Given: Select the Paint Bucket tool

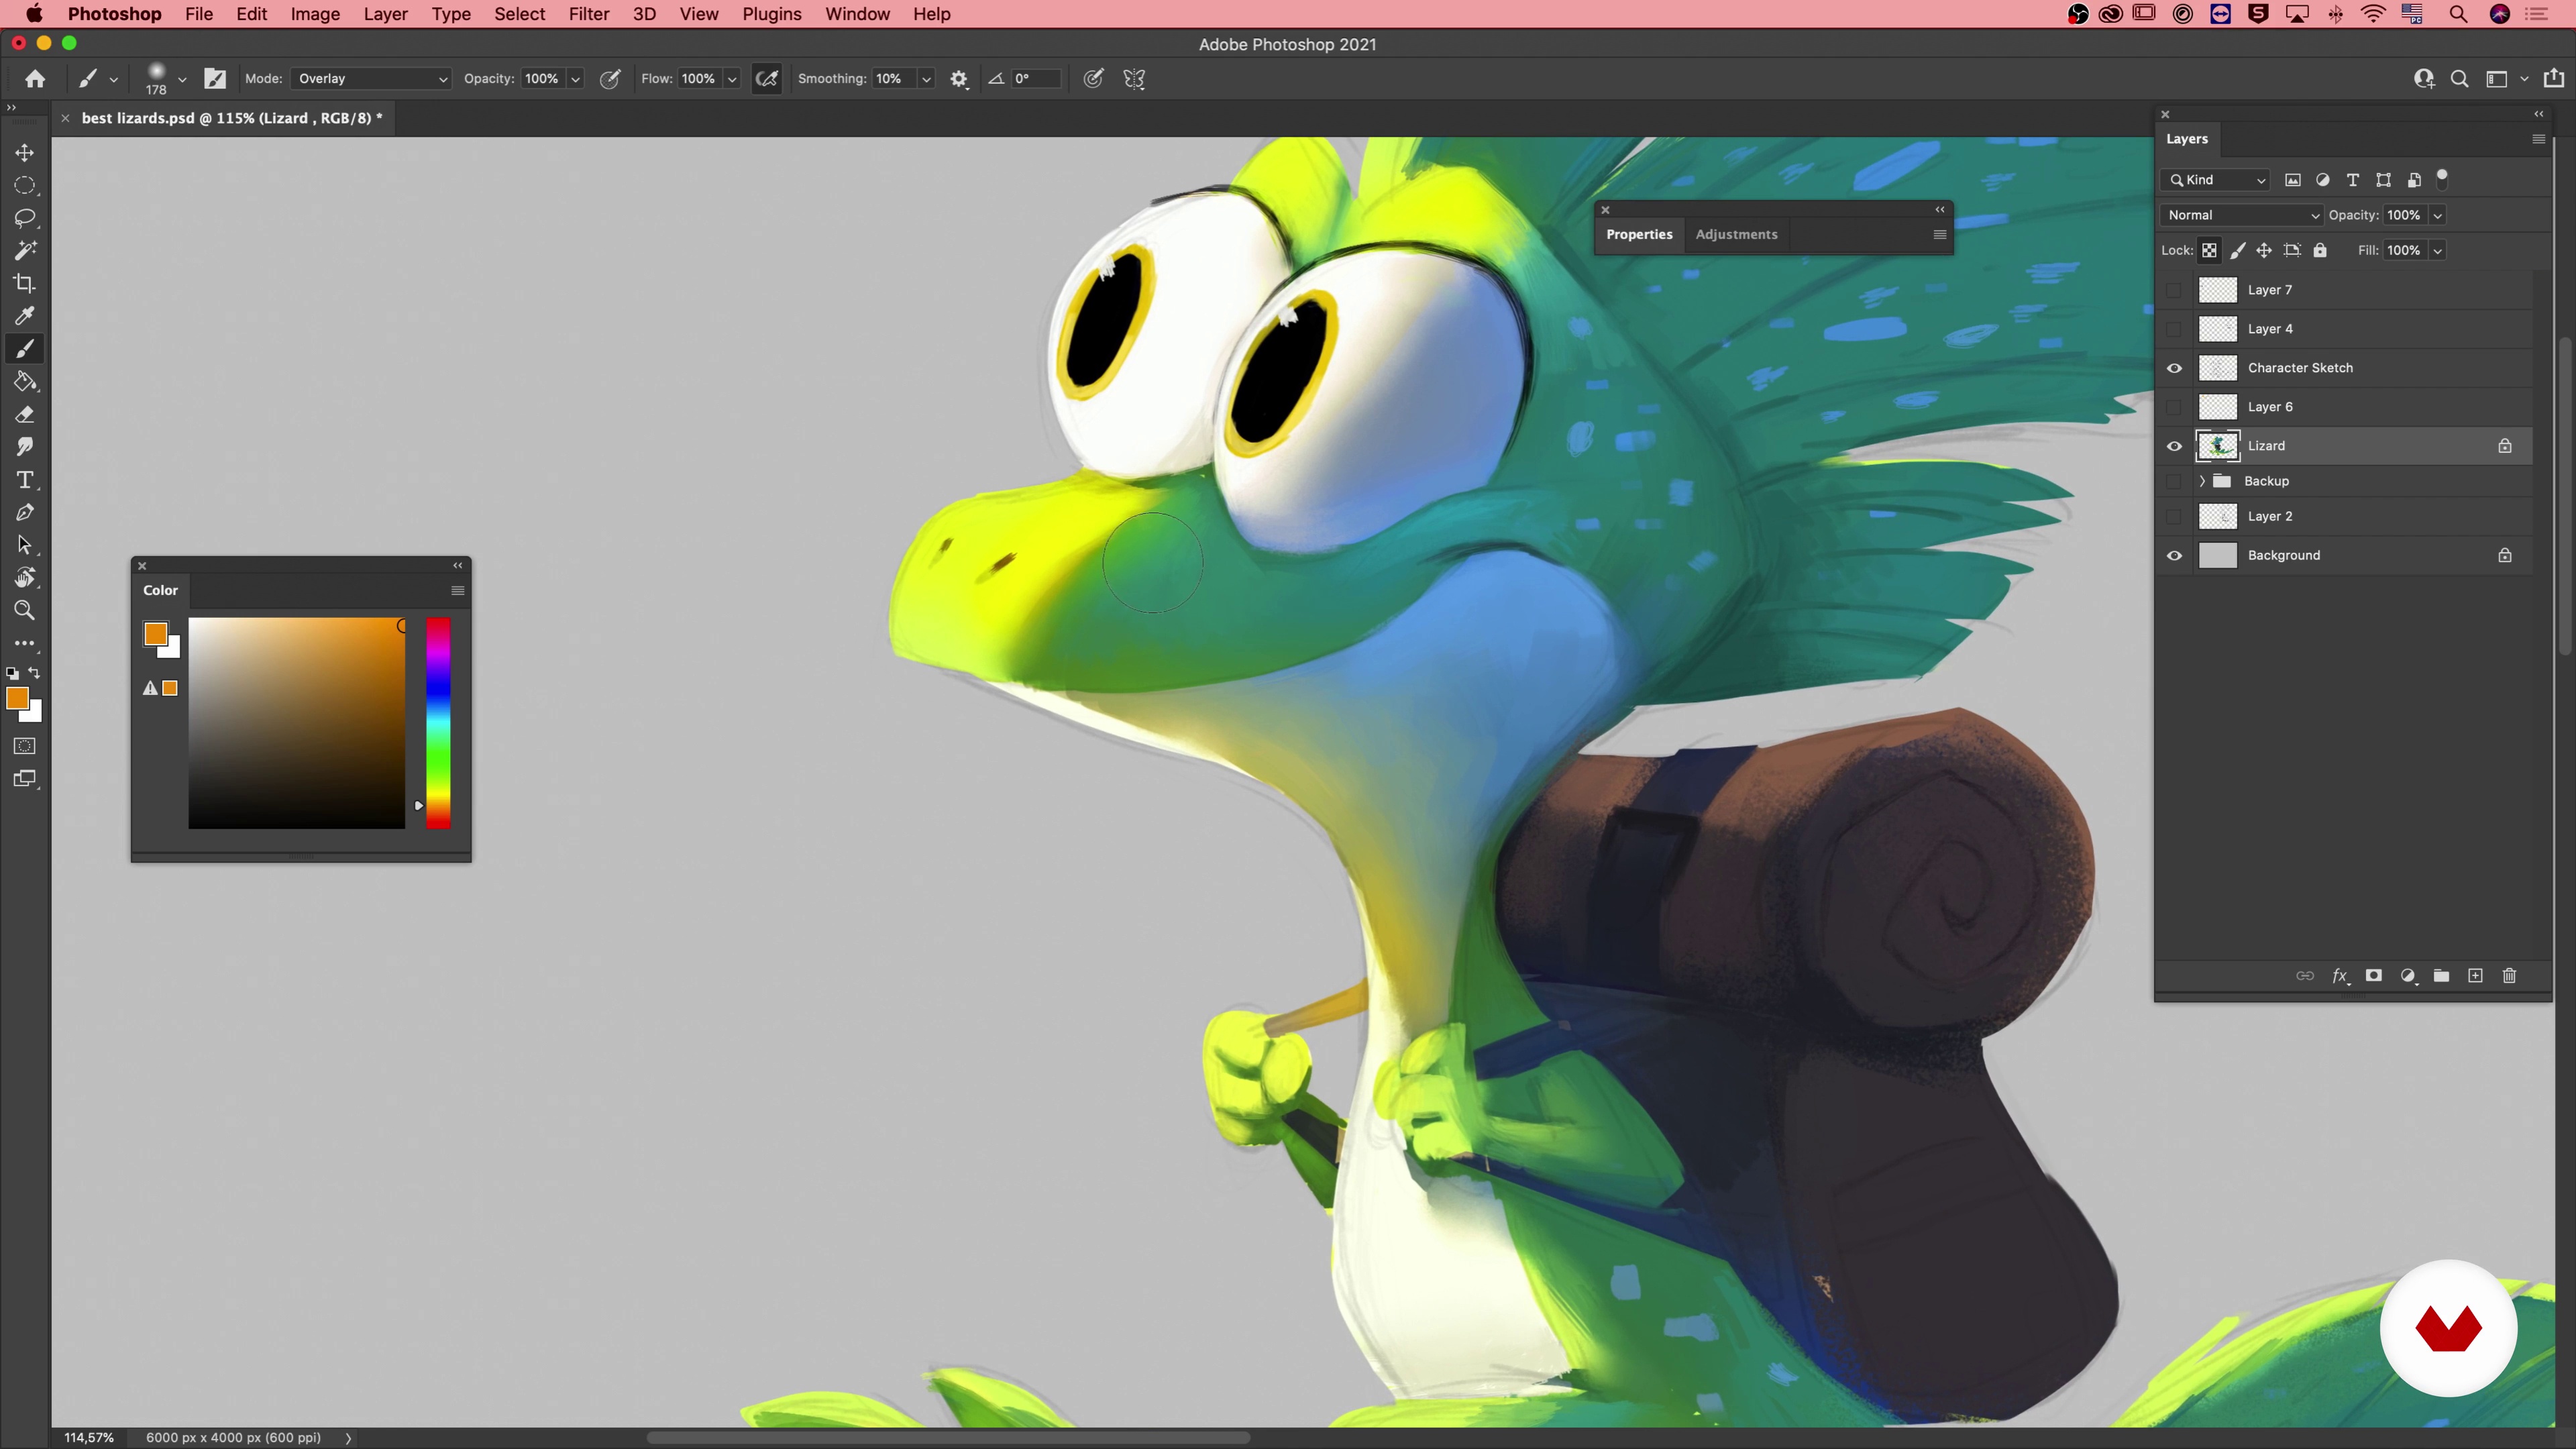Looking at the screenshot, I should click(25, 382).
